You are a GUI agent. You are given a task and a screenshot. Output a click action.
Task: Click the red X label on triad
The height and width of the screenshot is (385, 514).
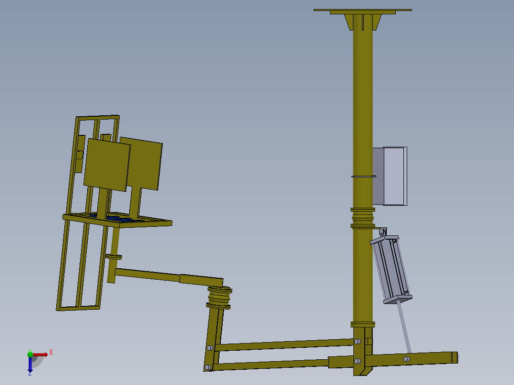coord(51,353)
